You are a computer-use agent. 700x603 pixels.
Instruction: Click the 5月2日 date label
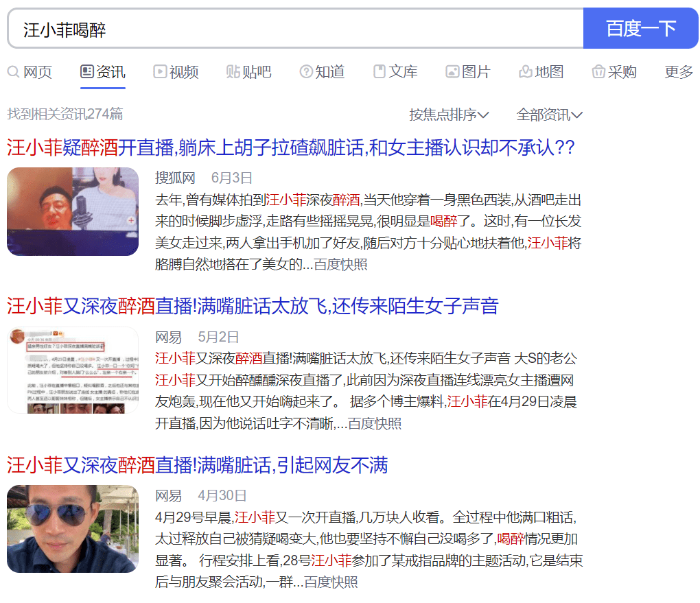coord(218,337)
